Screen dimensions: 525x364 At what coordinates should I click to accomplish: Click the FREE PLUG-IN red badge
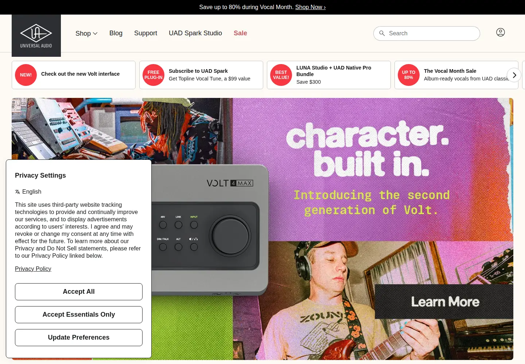pyautogui.click(x=153, y=75)
